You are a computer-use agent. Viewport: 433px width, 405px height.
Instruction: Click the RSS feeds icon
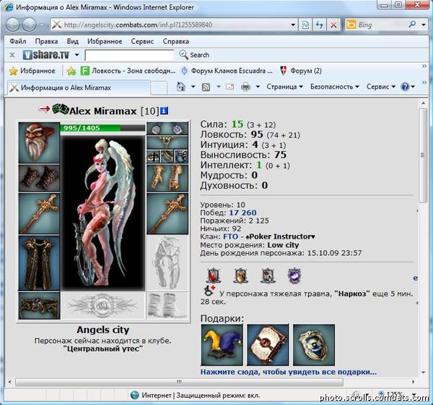pos(206,87)
